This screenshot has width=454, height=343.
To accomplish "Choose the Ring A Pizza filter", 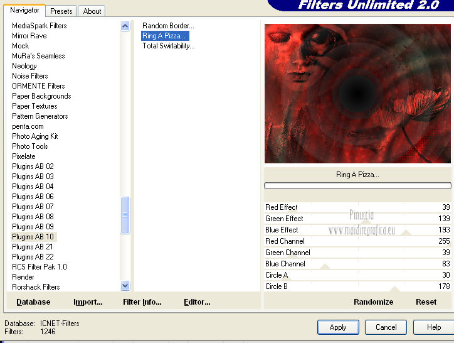I will point(165,36).
